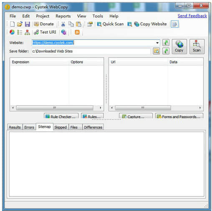Expand the Website URL dropdown arrow

tap(157, 43)
